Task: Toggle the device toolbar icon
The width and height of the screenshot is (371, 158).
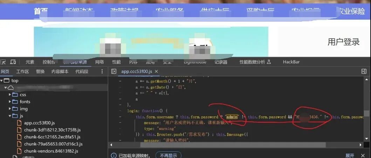Action: tap(13, 62)
